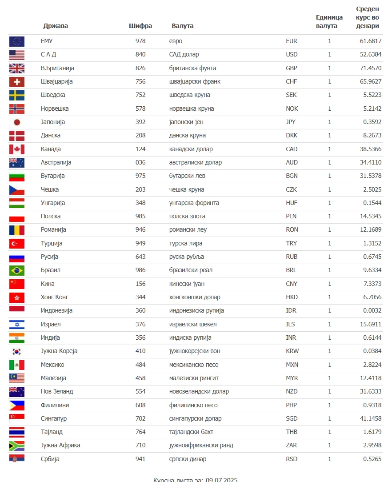Click the European Union flag icon
The height and width of the screenshot is (482, 388).
click(x=17, y=41)
